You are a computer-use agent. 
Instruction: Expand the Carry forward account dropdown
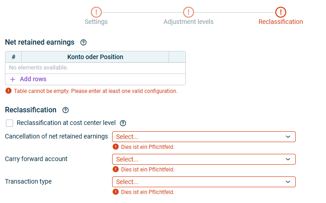click(203, 159)
